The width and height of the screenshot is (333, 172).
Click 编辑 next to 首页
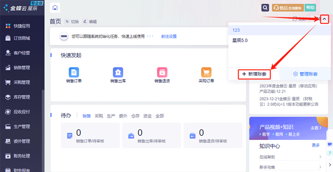(x=90, y=22)
